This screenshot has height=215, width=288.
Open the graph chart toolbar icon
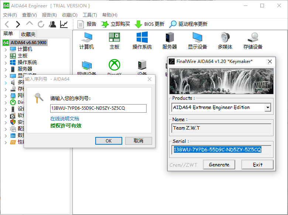coord(64,24)
